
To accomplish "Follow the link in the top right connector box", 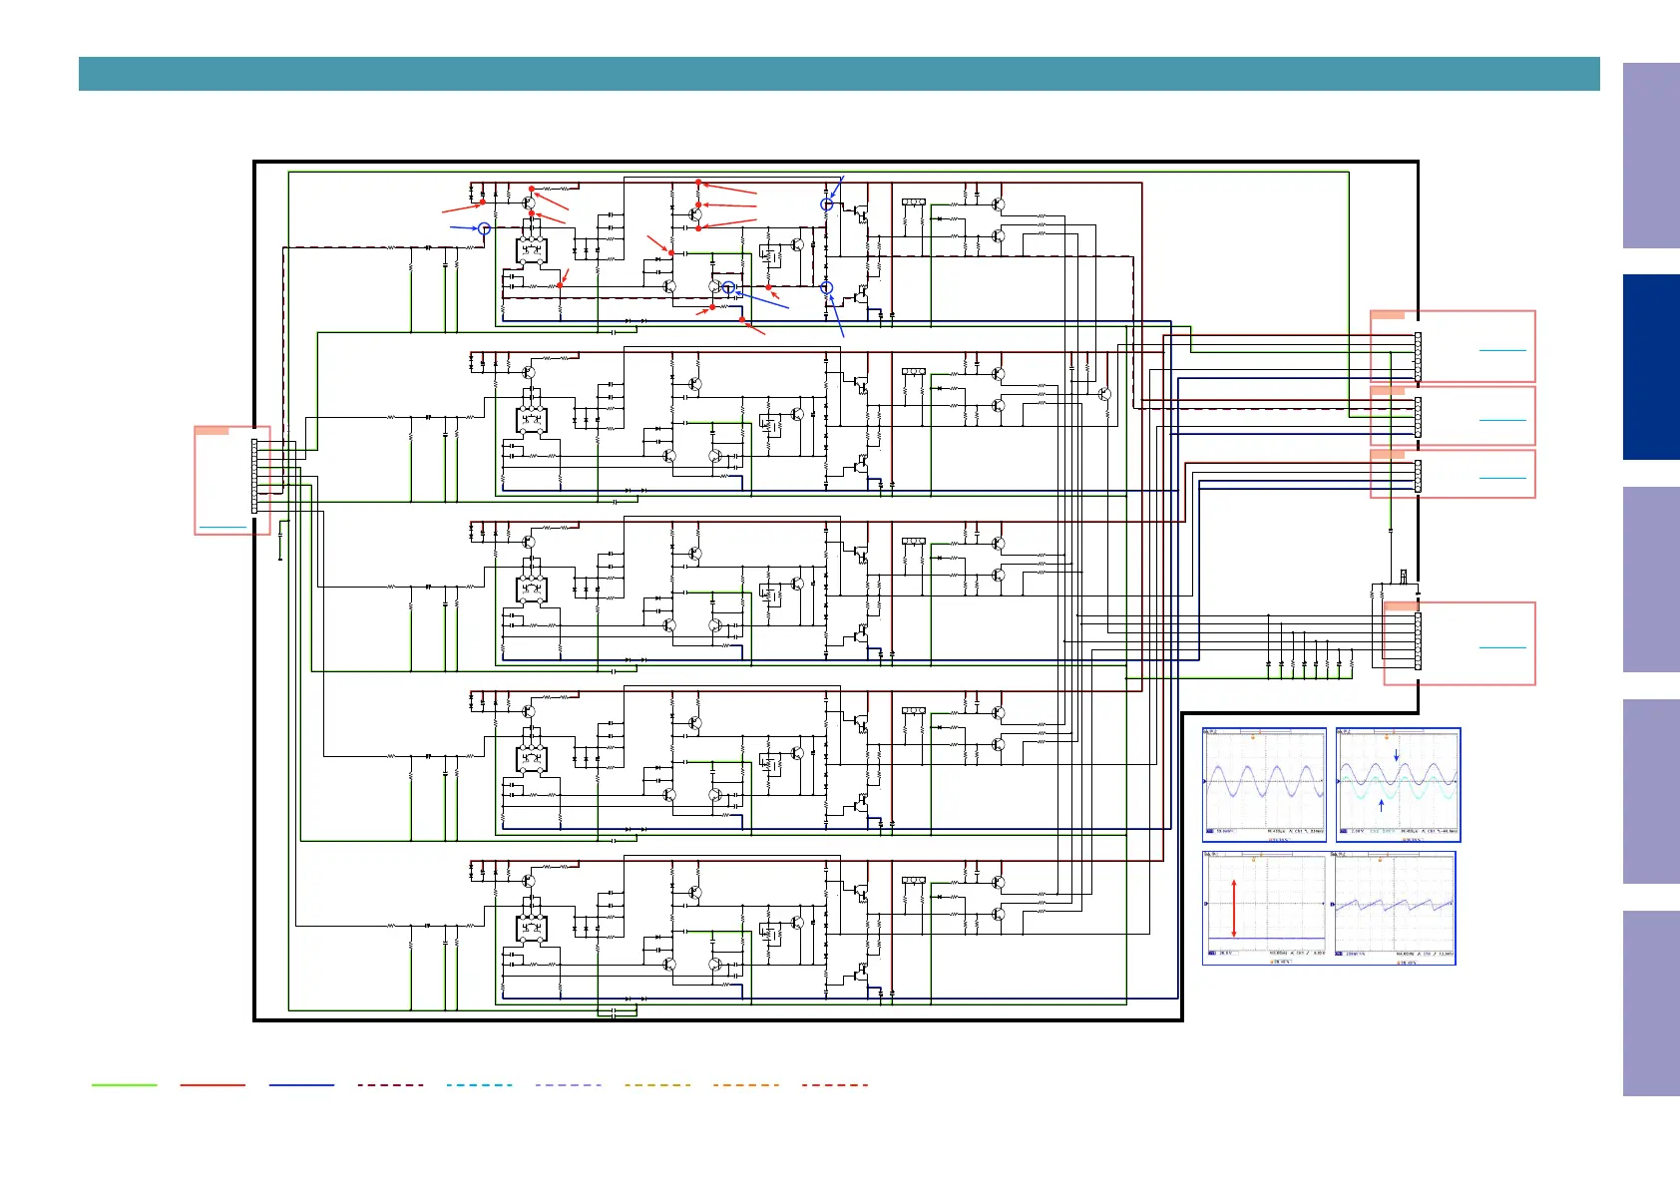I will coord(1502,350).
